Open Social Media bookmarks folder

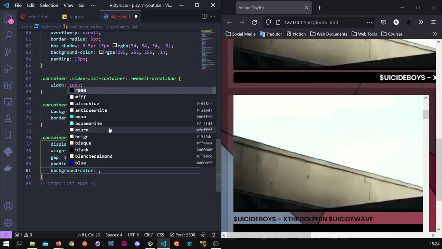240,34
